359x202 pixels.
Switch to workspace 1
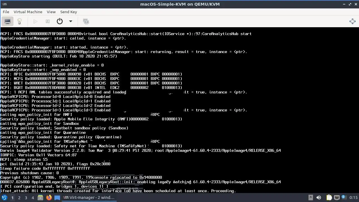(12, 198)
